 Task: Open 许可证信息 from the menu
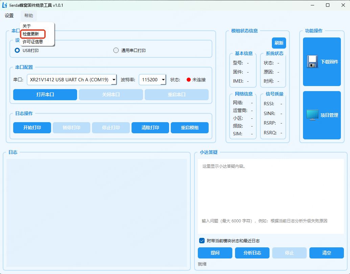pyautogui.click(x=32, y=42)
